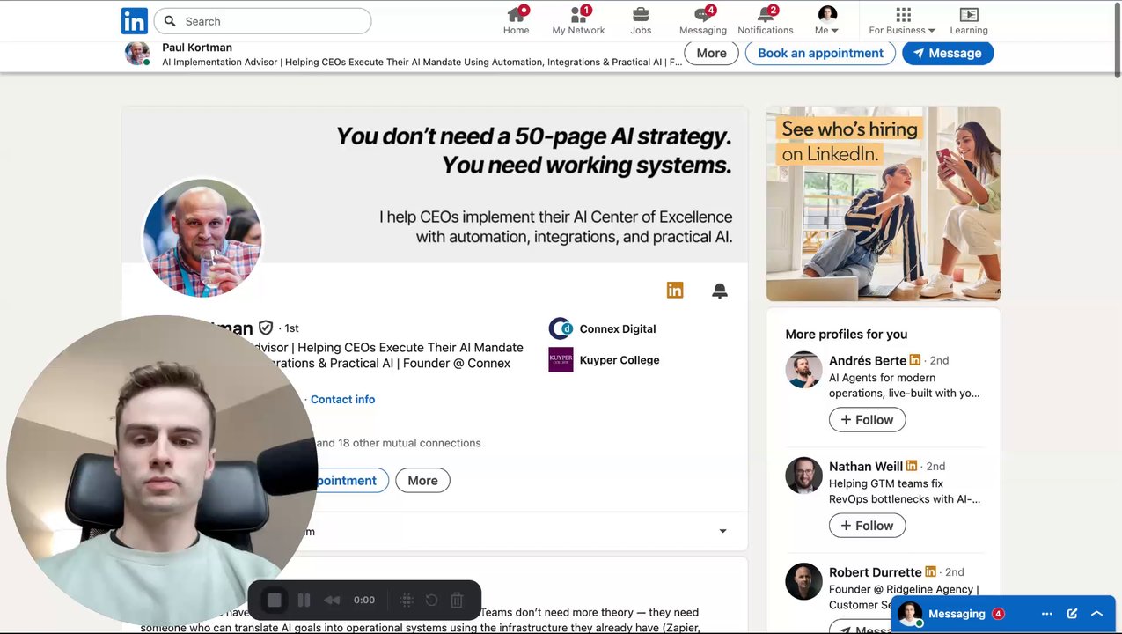This screenshot has width=1122, height=634.
Task: Open Robert Durrette's profile
Action: coord(875,571)
